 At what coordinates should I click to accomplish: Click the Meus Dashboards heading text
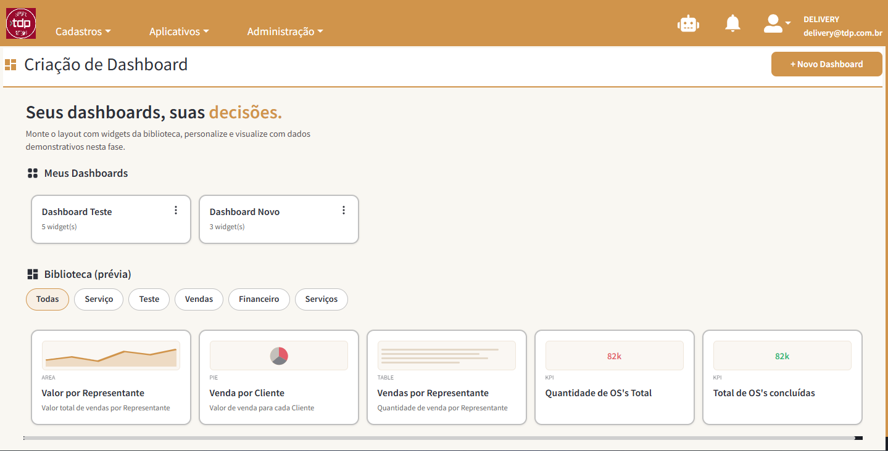(86, 173)
